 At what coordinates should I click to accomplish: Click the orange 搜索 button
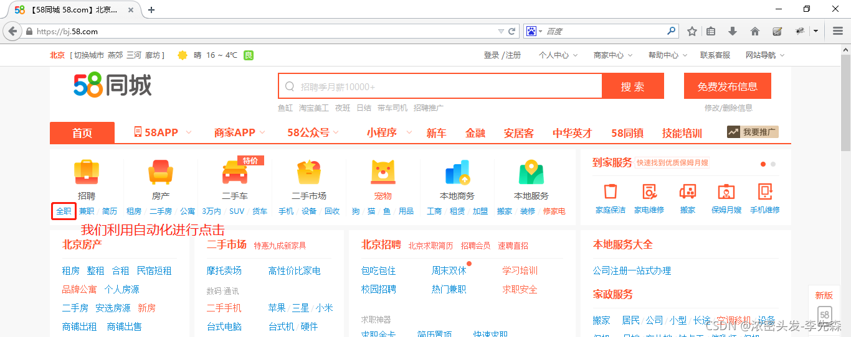633,86
